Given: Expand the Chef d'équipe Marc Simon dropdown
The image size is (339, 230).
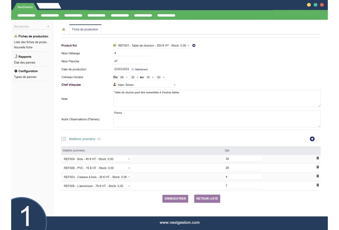Looking at the screenshot, I should tap(145, 85).
